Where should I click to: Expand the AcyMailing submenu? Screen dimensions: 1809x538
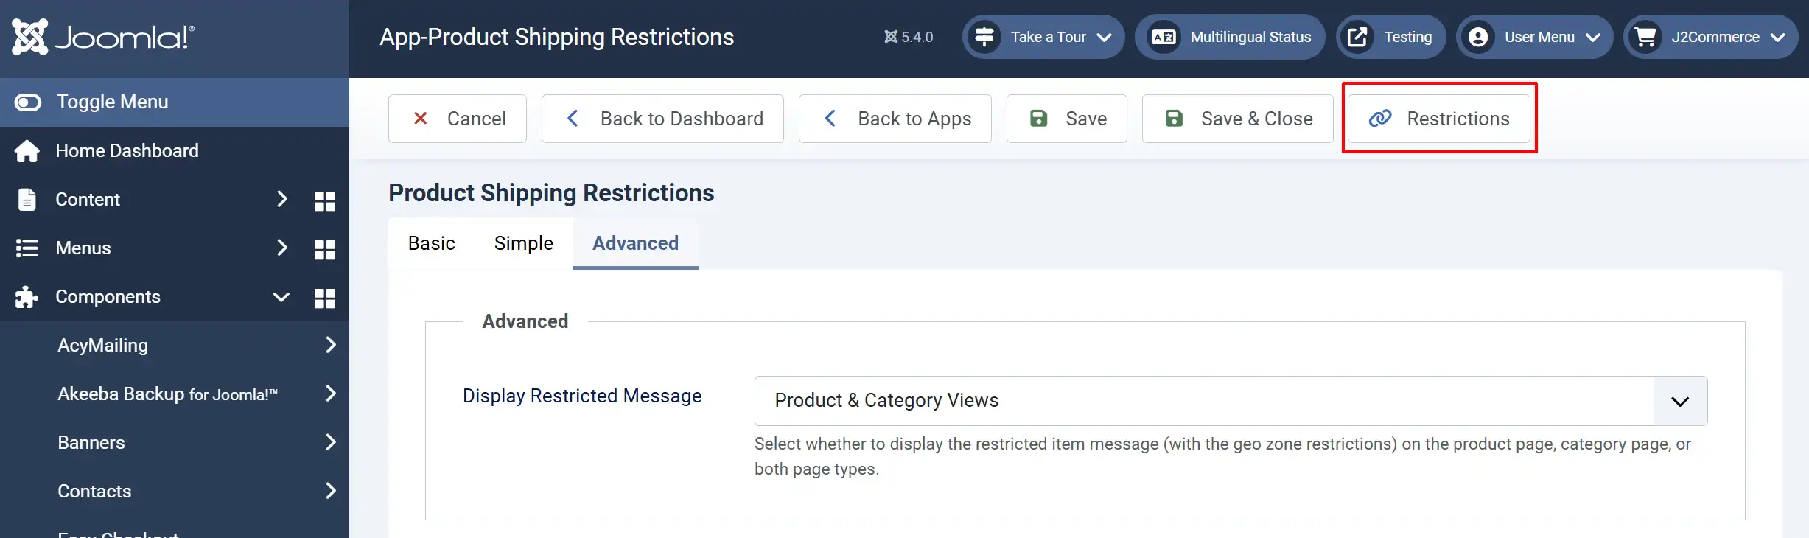(331, 345)
